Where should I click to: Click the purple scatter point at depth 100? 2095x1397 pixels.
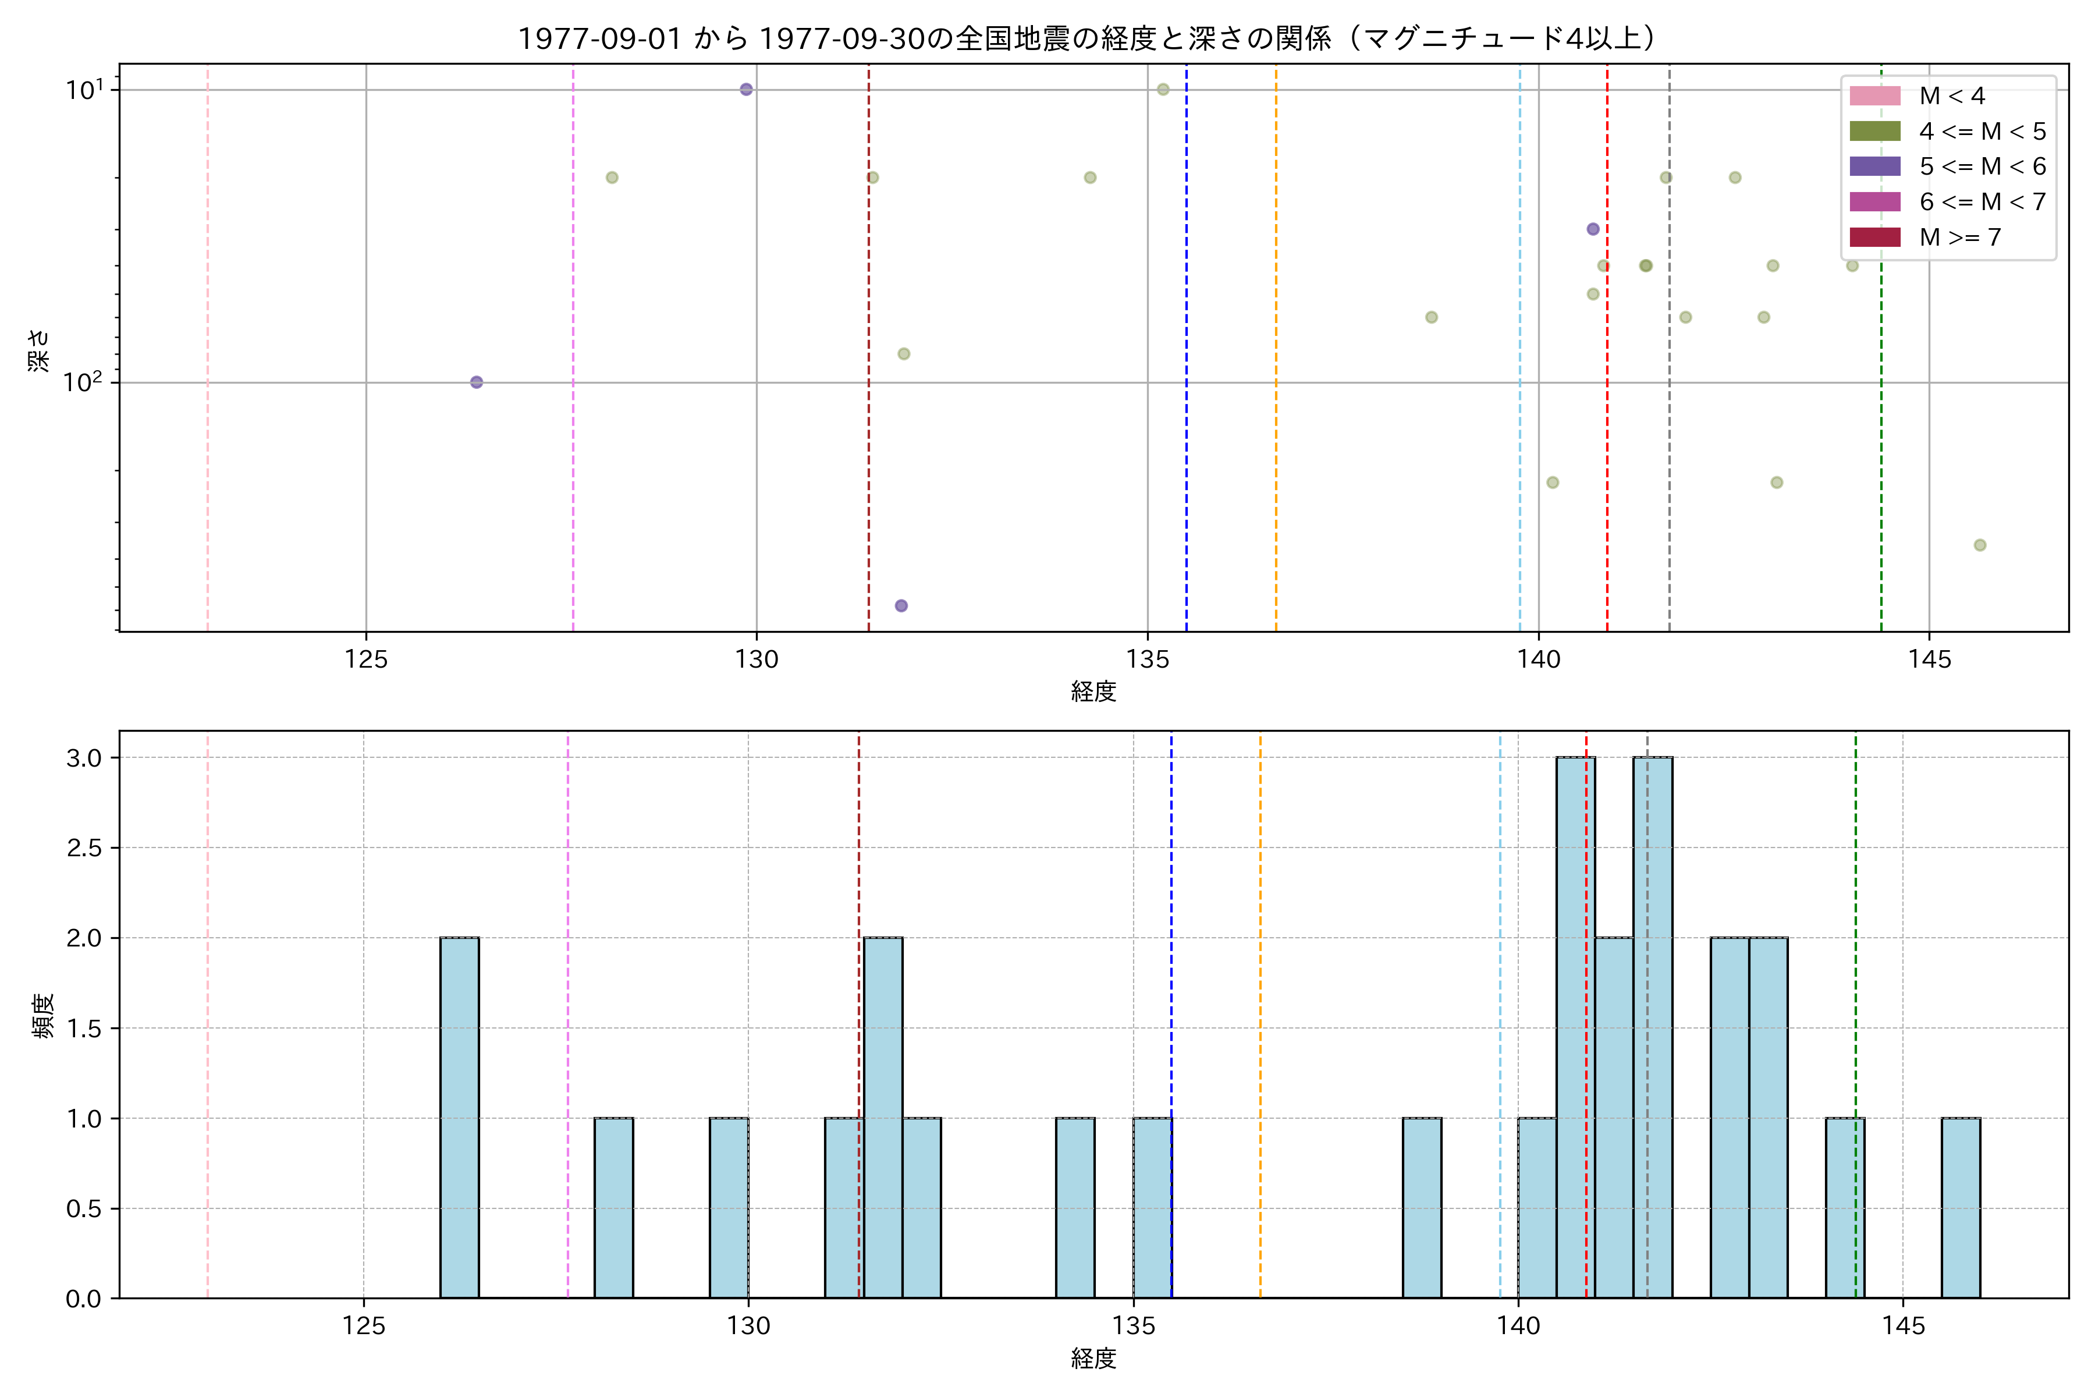477,382
